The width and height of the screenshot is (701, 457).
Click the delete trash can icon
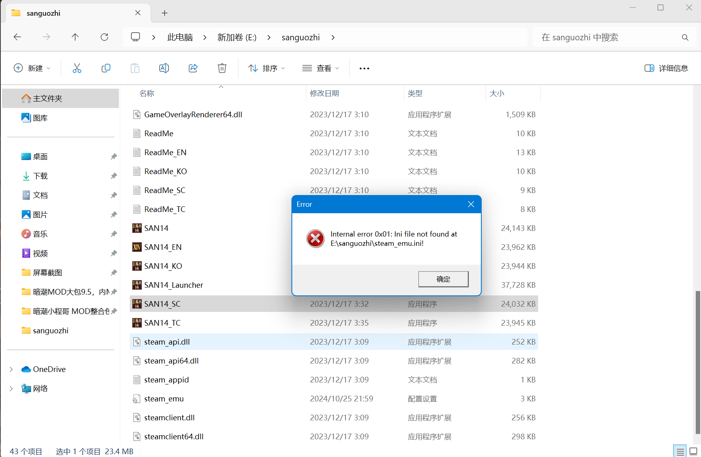point(222,68)
